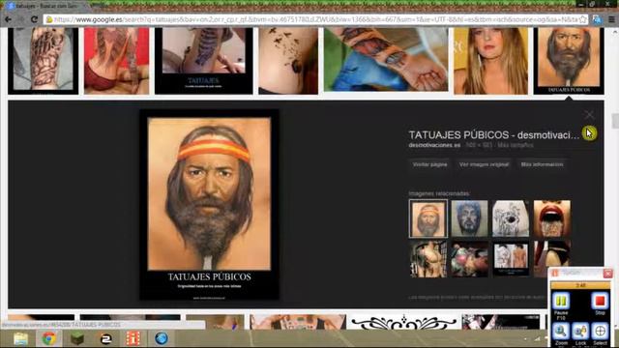Click the recorder Select crosshair icon
This screenshot has width=619, height=348.
600,331
